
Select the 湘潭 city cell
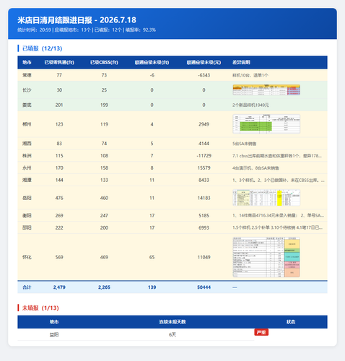coord(27,180)
